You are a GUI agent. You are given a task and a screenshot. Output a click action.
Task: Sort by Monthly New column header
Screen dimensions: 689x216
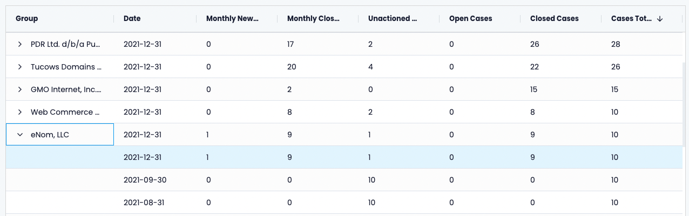(x=232, y=19)
